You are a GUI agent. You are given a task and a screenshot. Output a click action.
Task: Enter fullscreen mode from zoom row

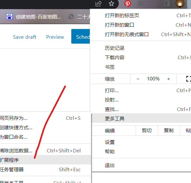(x=188, y=79)
